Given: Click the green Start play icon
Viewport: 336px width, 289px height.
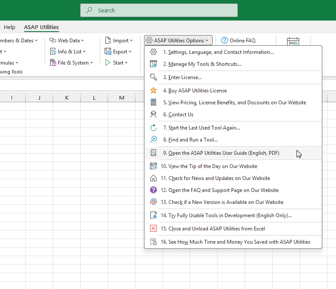Looking at the screenshot, I should (x=108, y=62).
